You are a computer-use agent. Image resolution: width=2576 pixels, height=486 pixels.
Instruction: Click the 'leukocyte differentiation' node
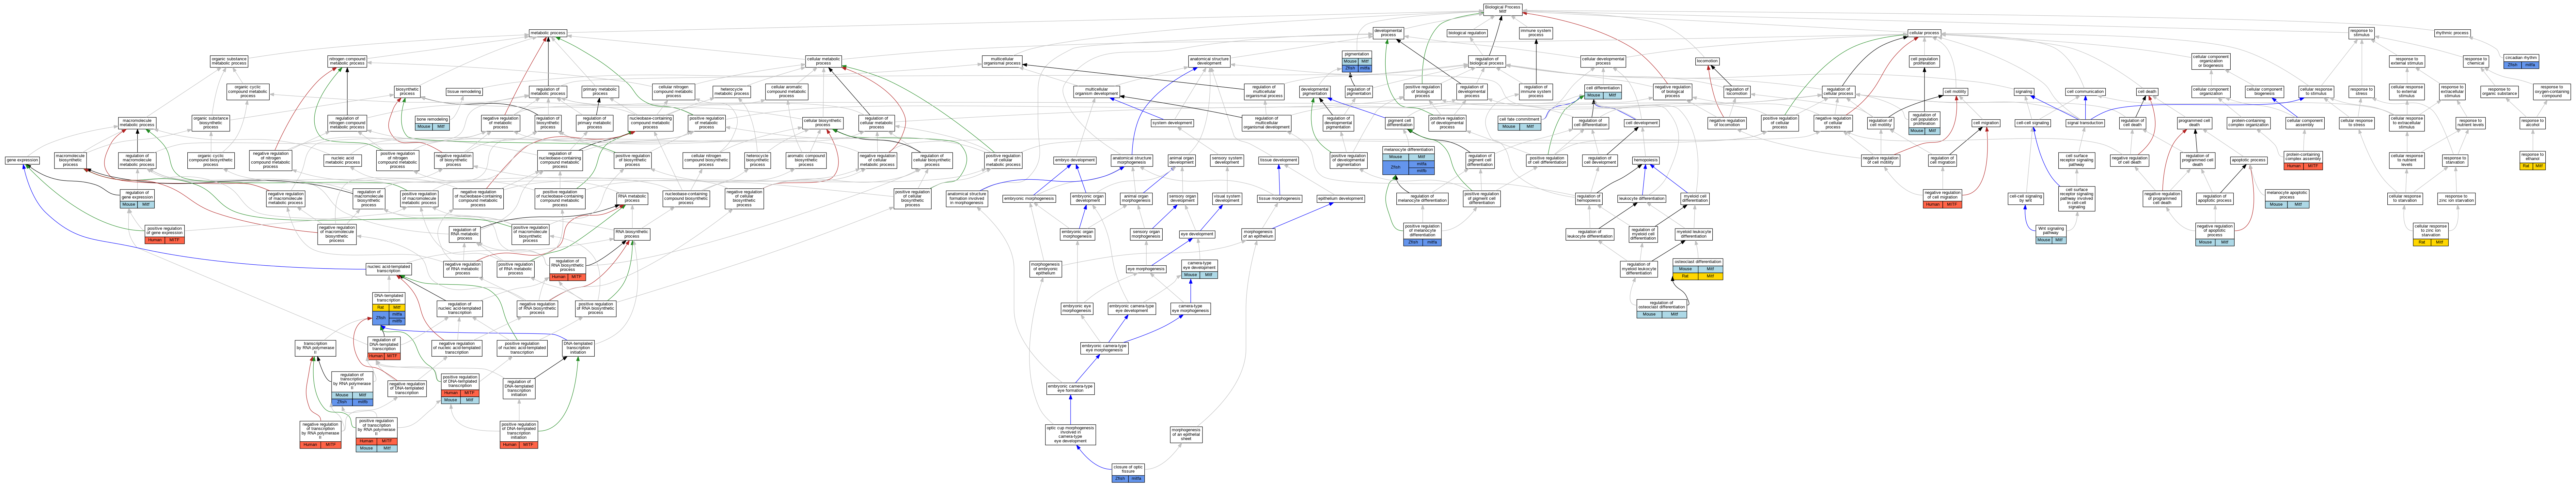click(1642, 199)
